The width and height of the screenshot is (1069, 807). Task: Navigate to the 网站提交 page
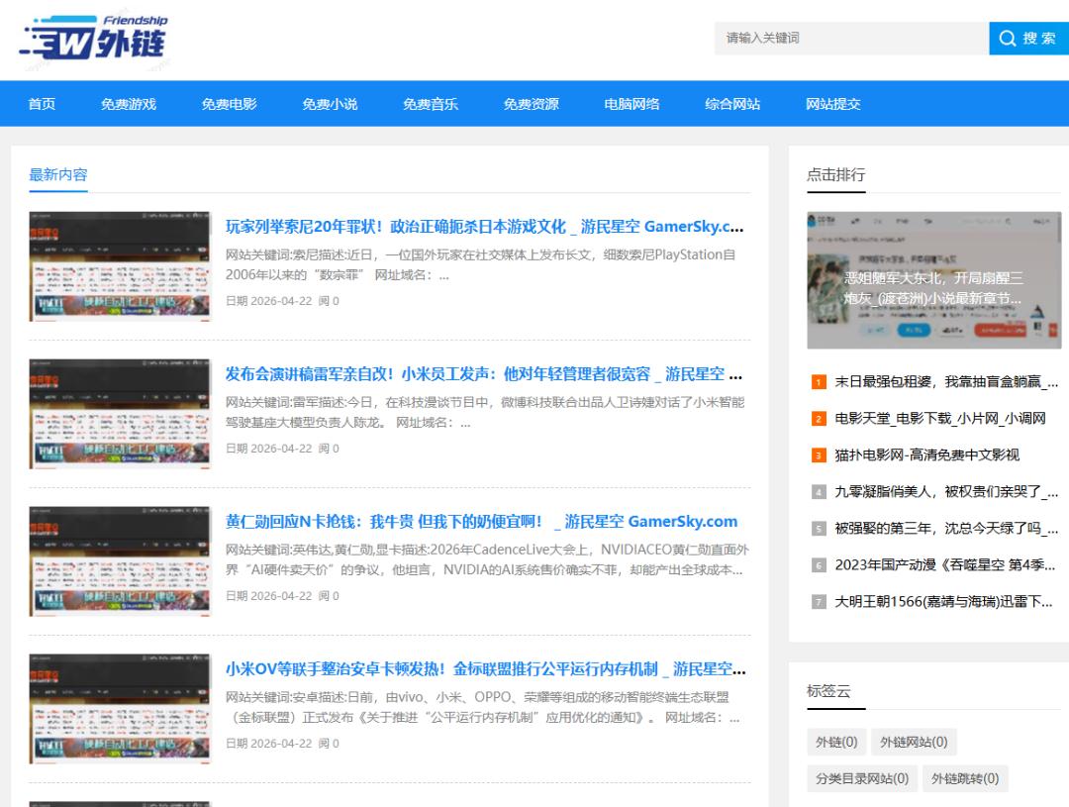point(832,104)
